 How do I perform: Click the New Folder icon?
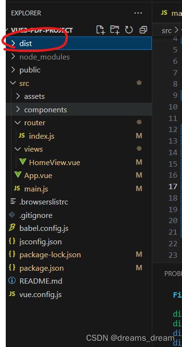(x=114, y=30)
